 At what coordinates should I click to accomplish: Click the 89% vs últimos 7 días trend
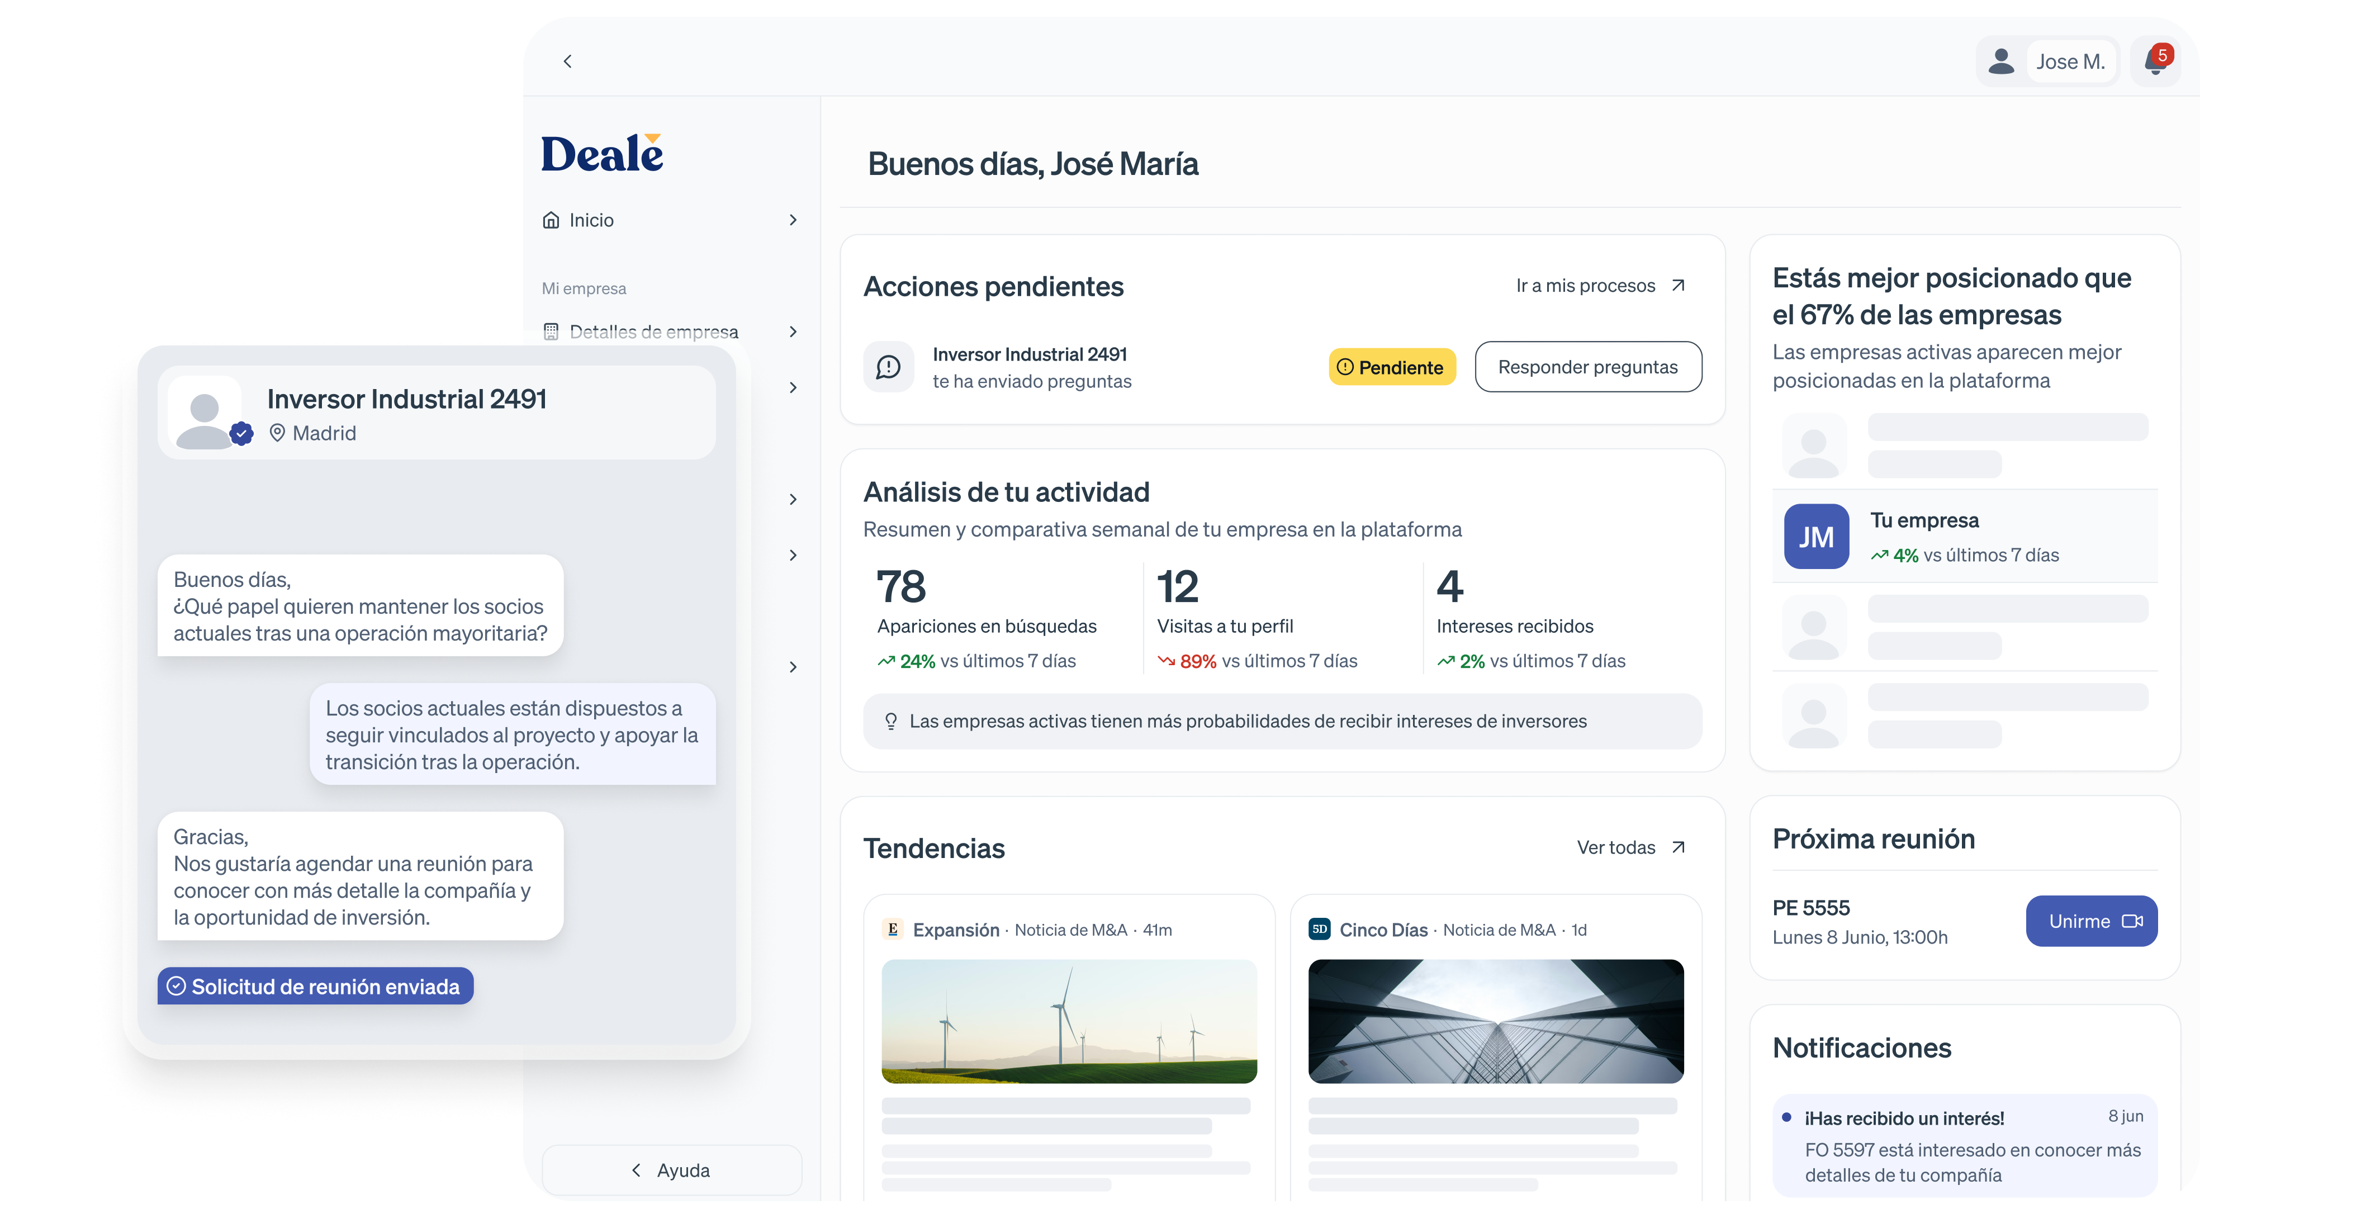pyautogui.click(x=1257, y=662)
